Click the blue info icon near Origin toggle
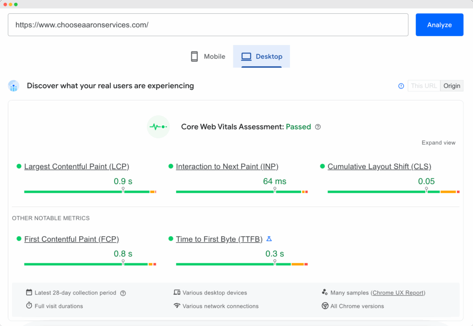The height and width of the screenshot is (326, 473). point(400,86)
